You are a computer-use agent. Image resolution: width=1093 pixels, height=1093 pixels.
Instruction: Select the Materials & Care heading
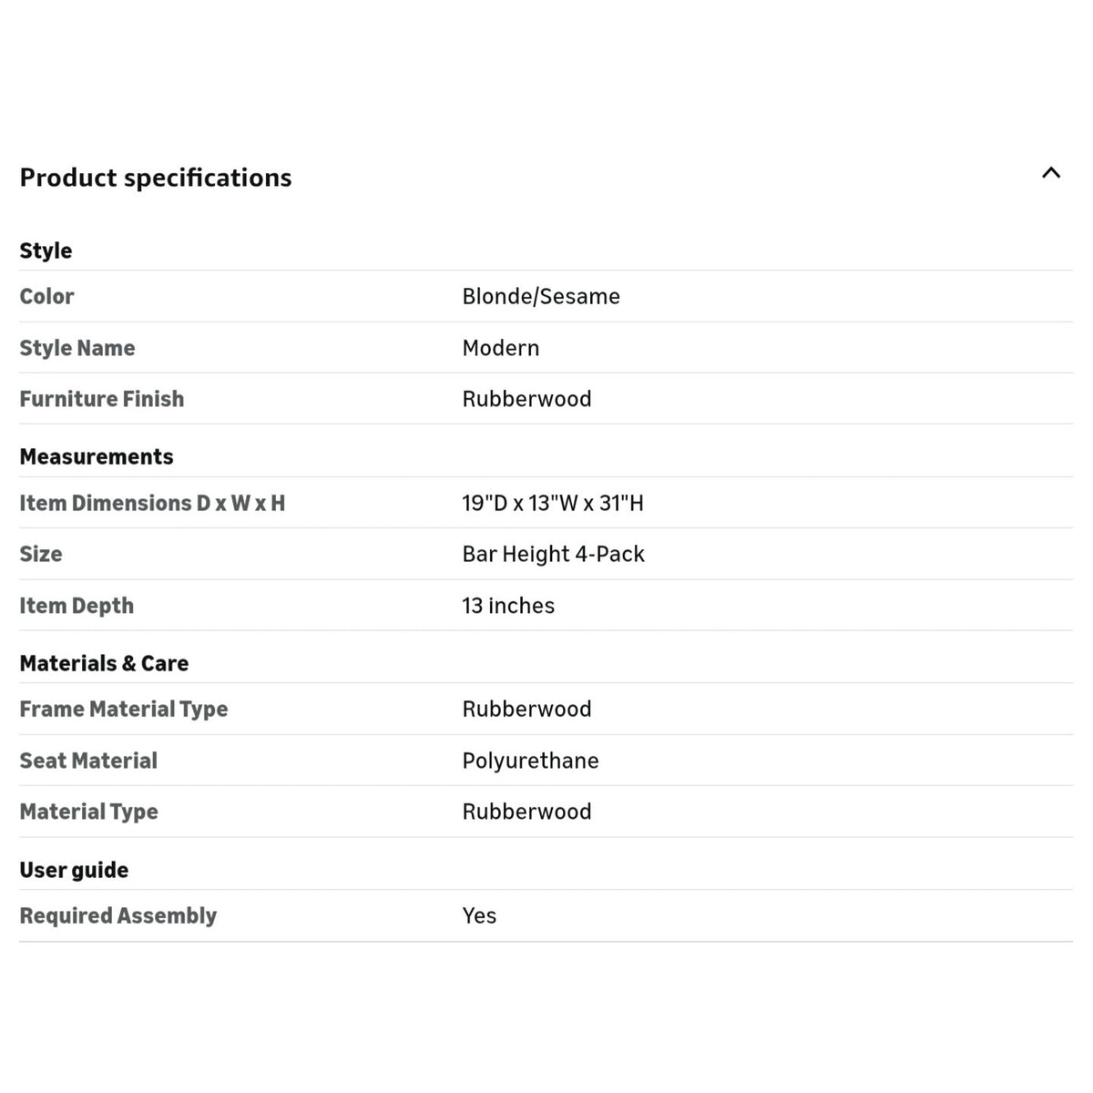click(x=104, y=663)
